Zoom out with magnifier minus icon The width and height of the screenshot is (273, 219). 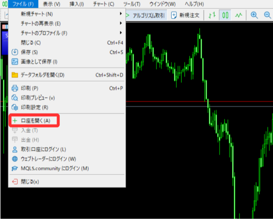coord(267,15)
